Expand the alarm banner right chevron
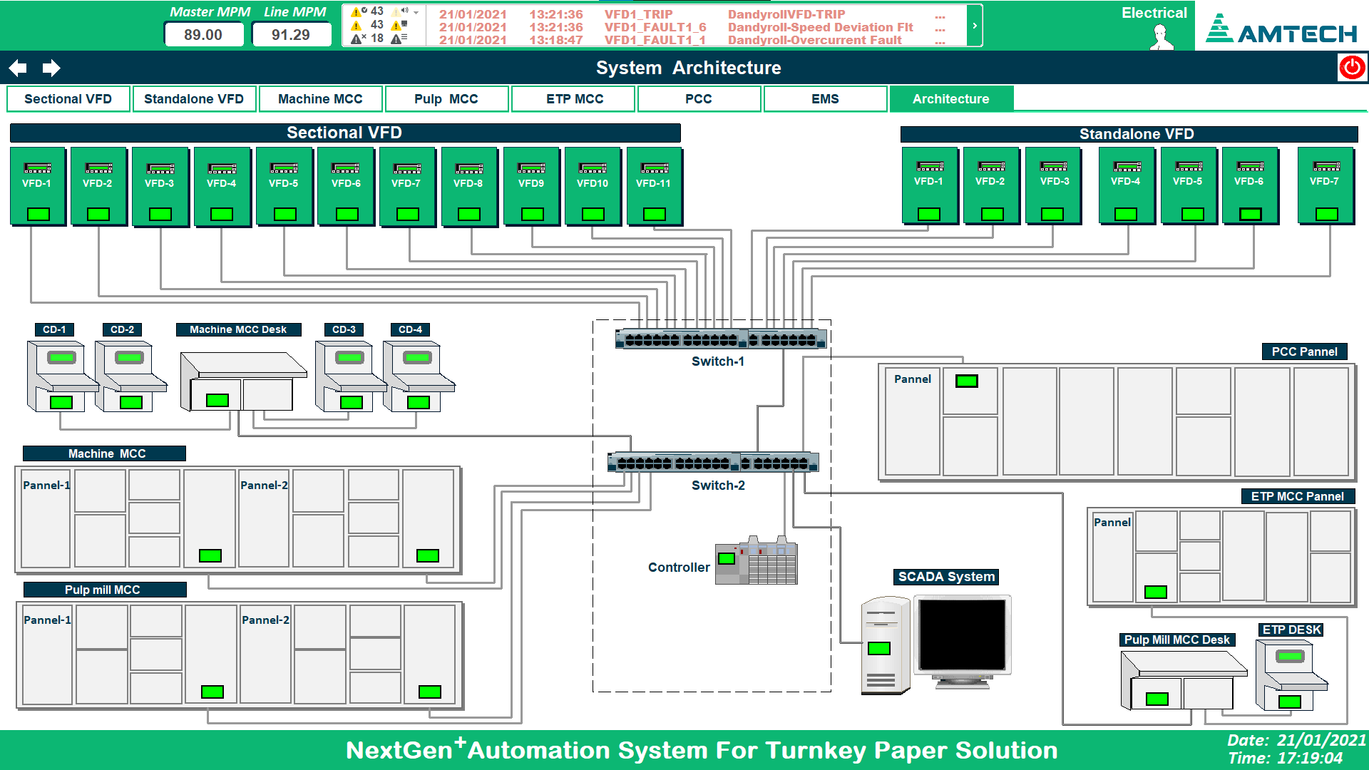Image resolution: width=1369 pixels, height=770 pixels. [975, 26]
